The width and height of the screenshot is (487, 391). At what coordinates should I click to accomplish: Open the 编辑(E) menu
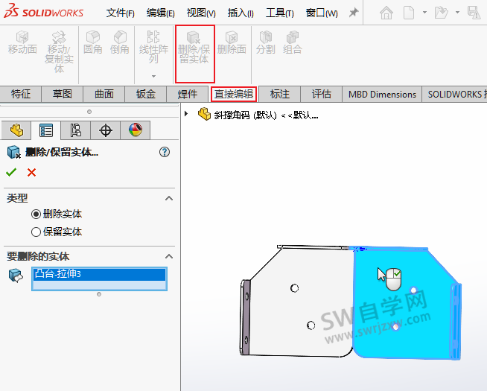[x=161, y=13]
